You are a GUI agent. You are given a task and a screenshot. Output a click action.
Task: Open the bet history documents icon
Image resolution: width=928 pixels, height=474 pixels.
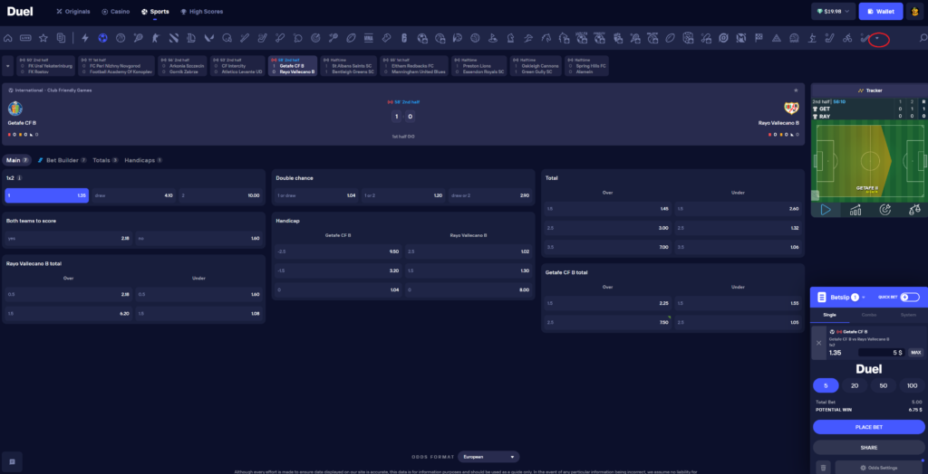point(61,38)
